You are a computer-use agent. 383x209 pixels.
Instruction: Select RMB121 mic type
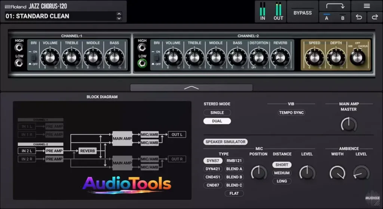click(234, 161)
